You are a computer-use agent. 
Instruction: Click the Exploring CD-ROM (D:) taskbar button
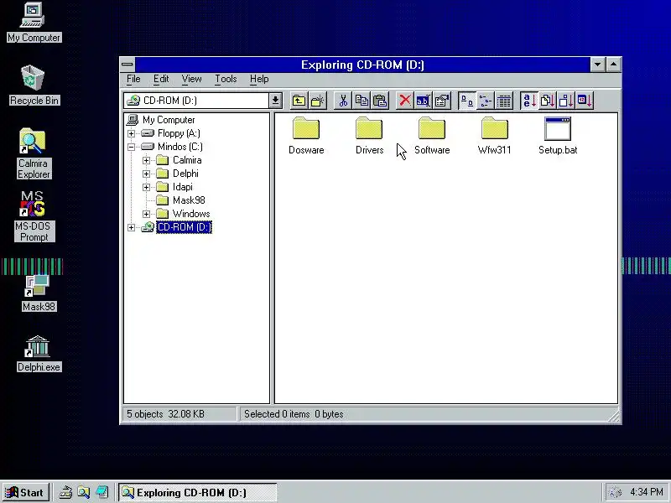(x=197, y=493)
